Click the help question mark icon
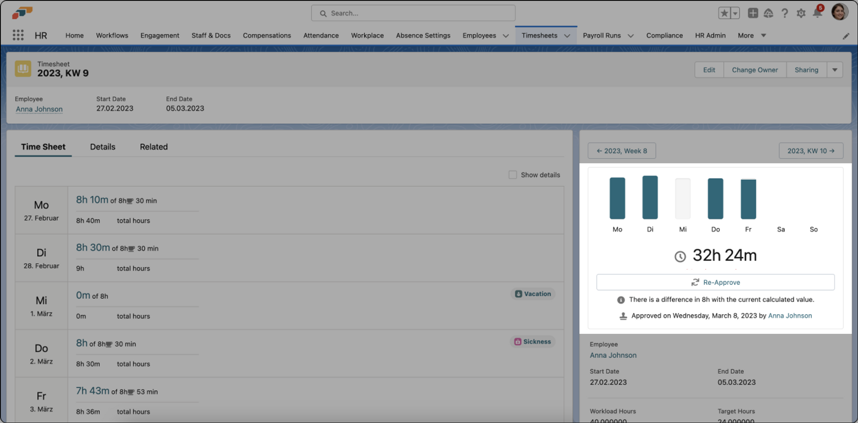 [x=785, y=13]
